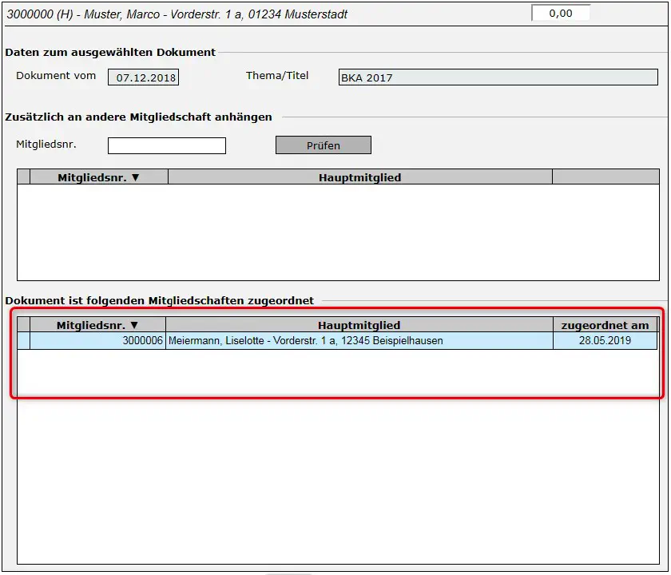The height and width of the screenshot is (575, 671).
Task: Click the Thema/Titel field showing BKA 2017
Action: (498, 77)
